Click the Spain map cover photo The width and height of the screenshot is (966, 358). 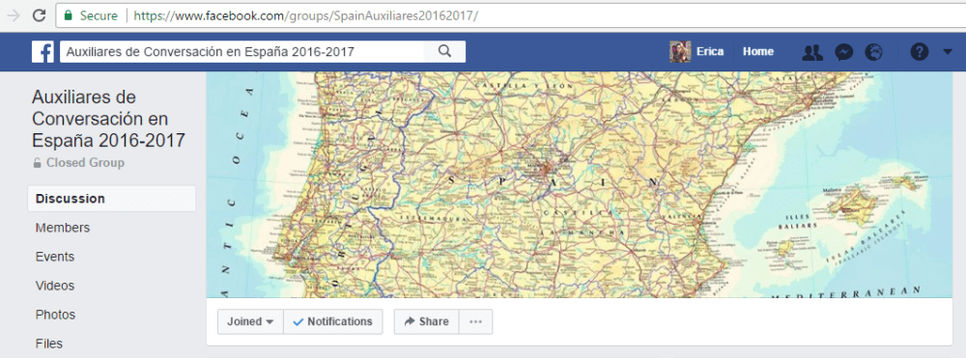pos(579,184)
